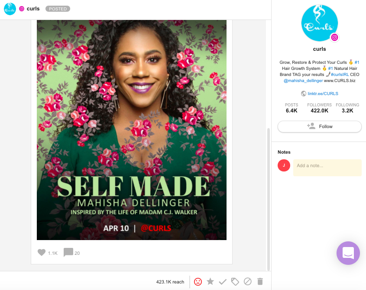This screenshot has height=290, width=366.
Task: Click the curls username in header
Action: click(x=33, y=9)
